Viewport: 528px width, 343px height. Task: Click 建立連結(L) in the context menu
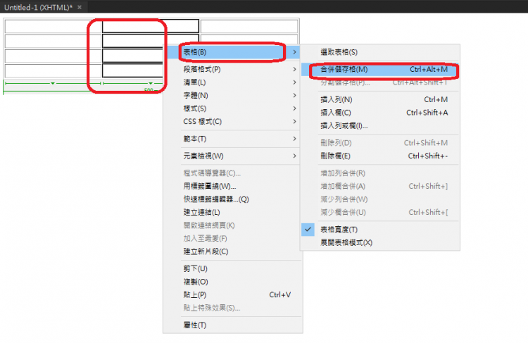[x=201, y=212]
